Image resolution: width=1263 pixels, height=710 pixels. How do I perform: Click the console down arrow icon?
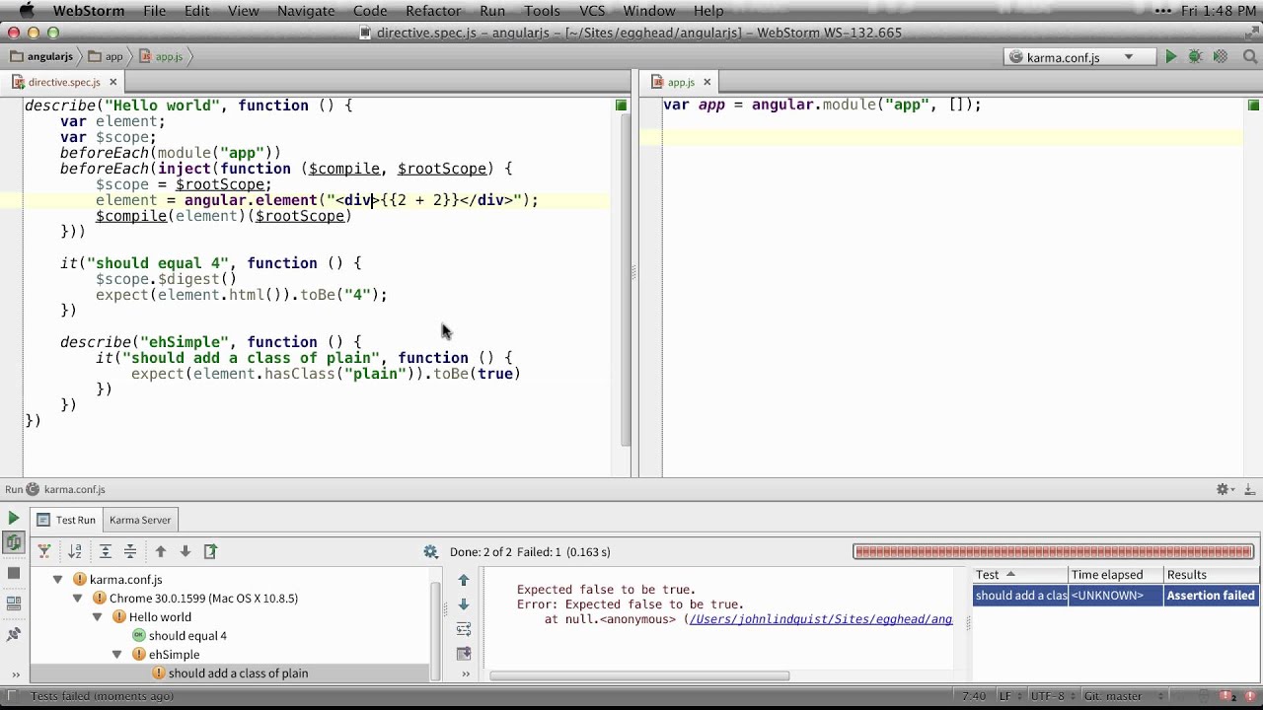464,604
